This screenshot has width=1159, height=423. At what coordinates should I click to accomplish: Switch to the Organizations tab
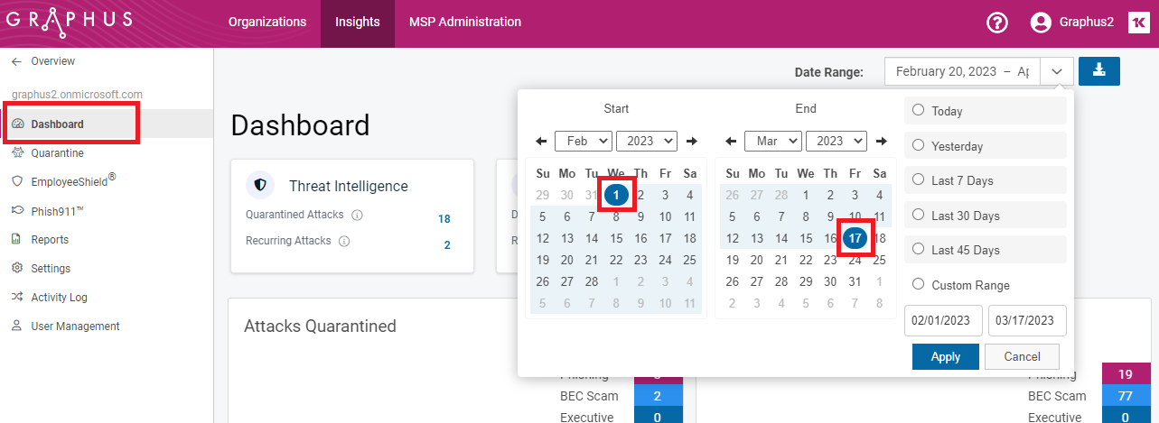pos(267,23)
